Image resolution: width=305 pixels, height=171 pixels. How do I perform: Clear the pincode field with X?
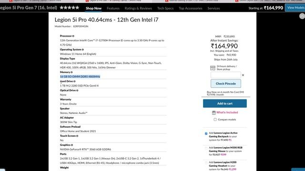[x=243, y=75]
